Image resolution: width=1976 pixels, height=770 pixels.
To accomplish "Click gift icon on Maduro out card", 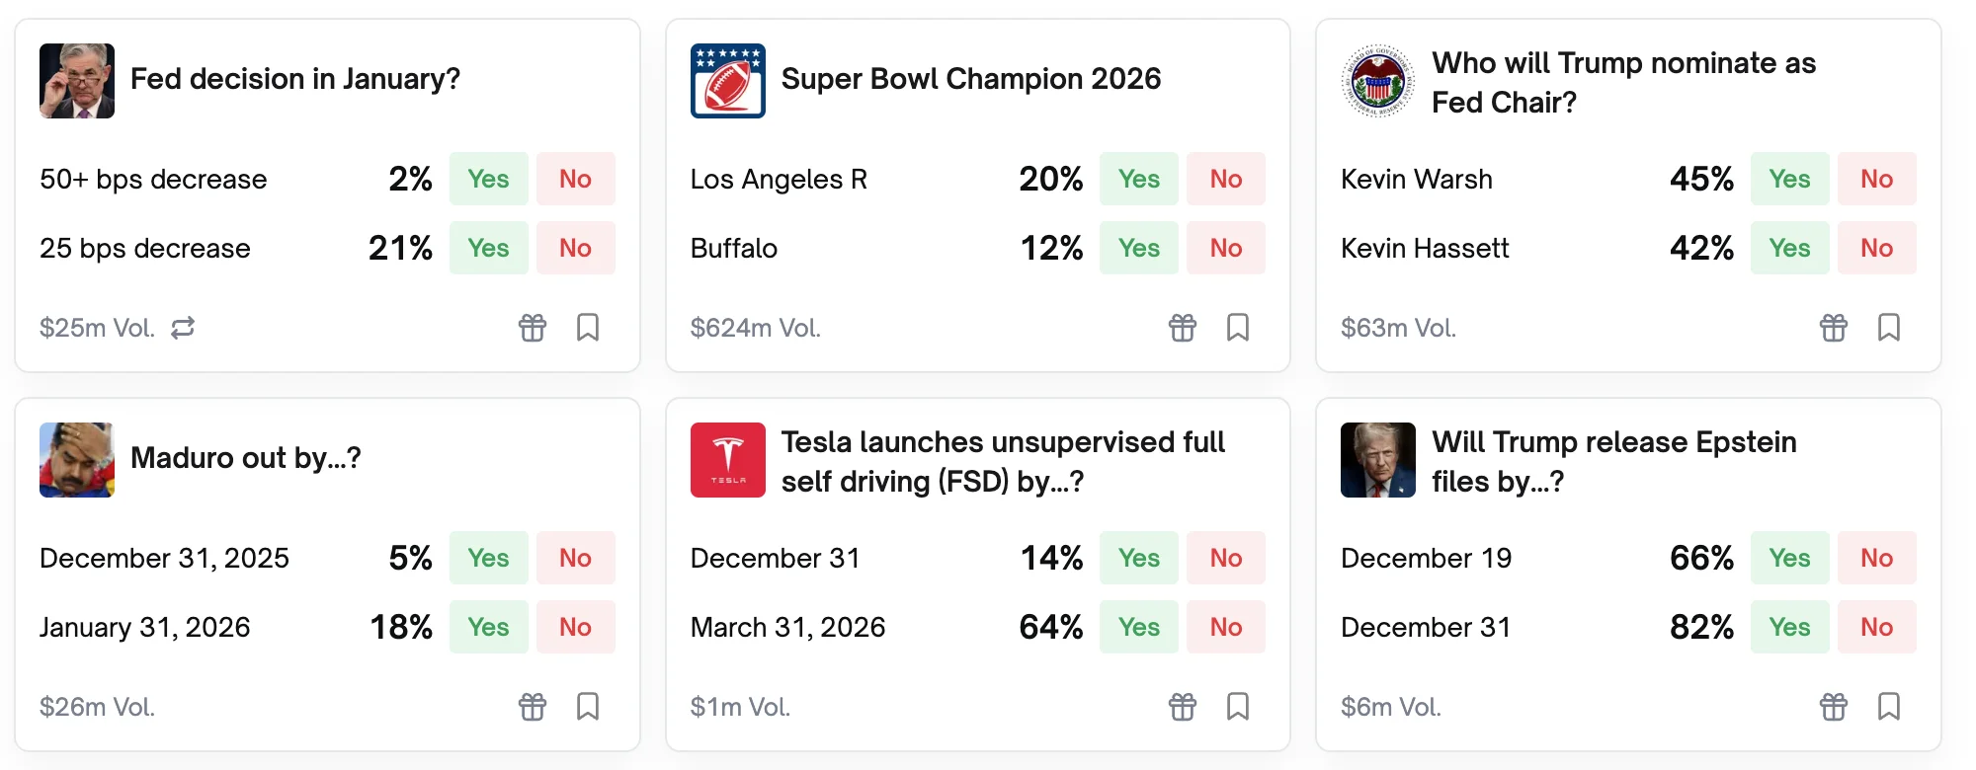I will (533, 707).
